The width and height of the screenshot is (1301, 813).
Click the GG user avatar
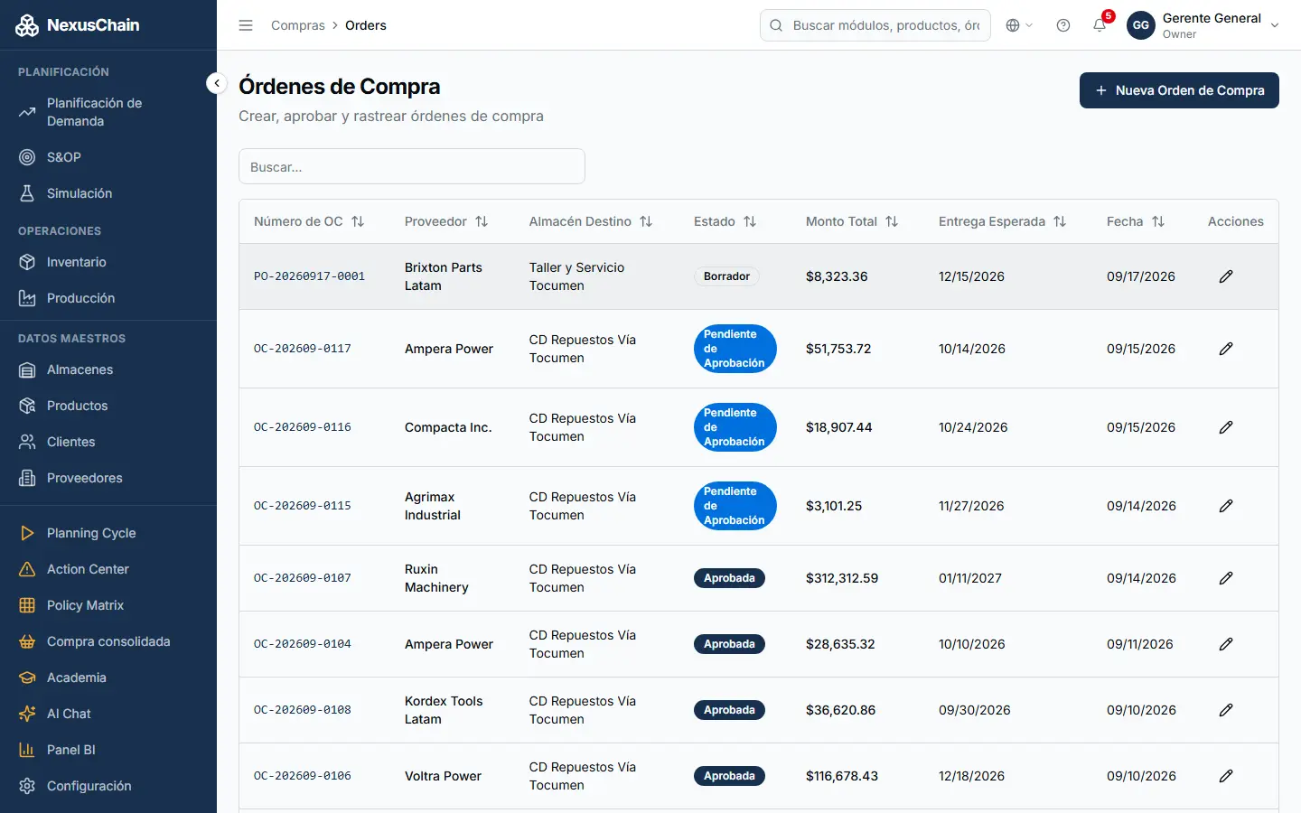pos(1141,25)
